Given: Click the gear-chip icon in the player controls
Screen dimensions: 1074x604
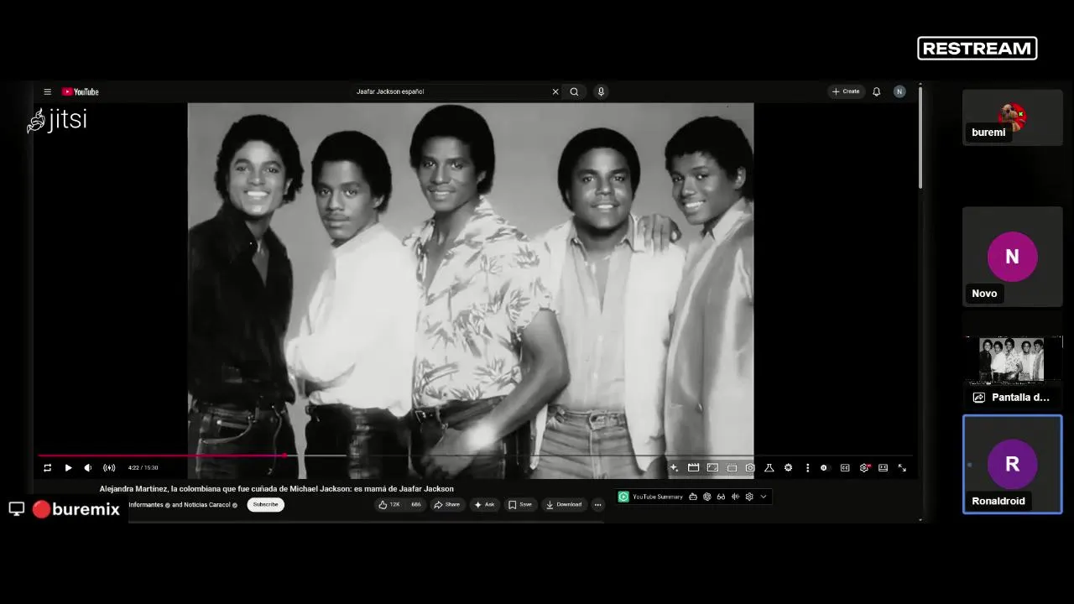Looking at the screenshot, I should [x=788, y=467].
